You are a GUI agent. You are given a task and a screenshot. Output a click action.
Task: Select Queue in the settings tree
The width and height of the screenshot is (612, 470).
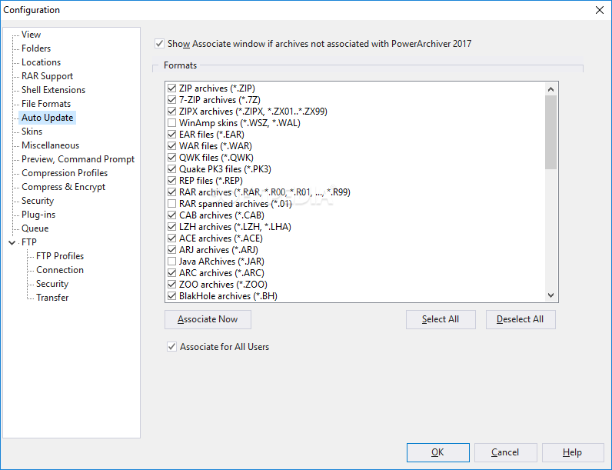tap(35, 228)
